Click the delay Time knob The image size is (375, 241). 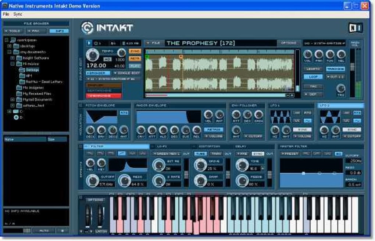(x=242, y=165)
